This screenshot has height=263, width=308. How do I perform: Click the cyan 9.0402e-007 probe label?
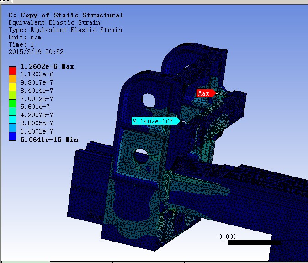(156, 121)
